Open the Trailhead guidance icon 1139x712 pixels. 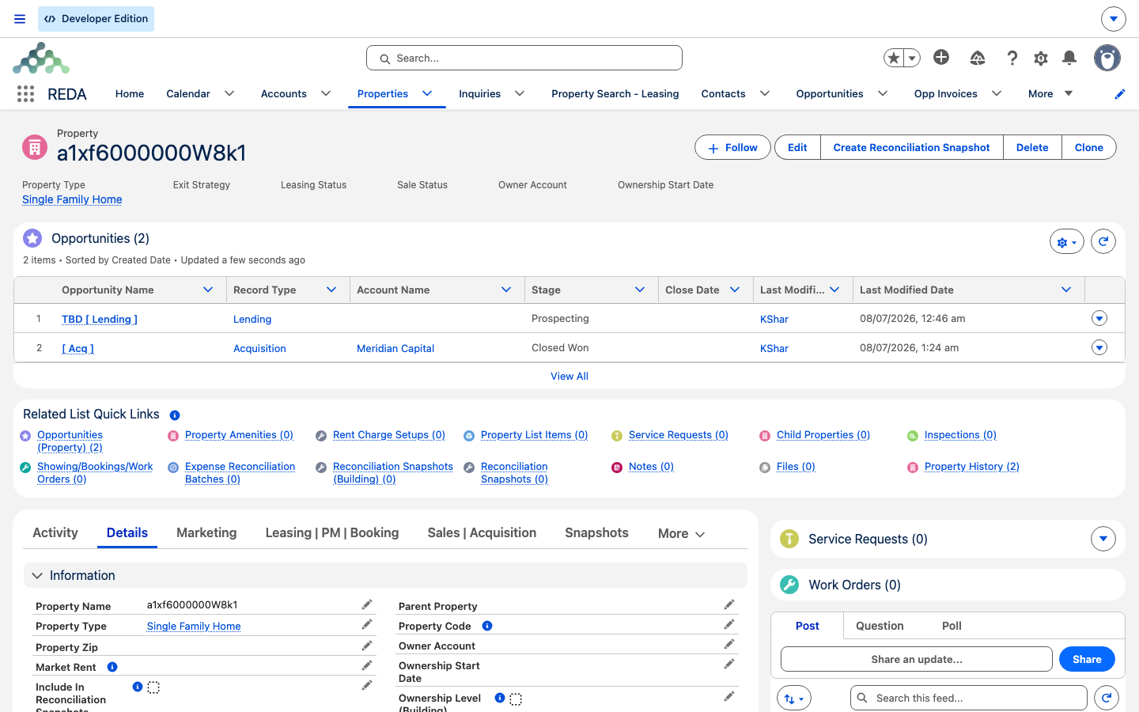click(978, 58)
